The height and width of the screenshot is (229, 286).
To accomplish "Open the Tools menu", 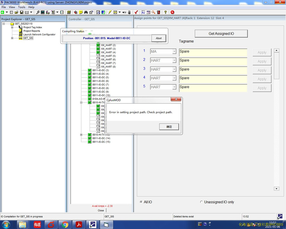I will [22, 7].
